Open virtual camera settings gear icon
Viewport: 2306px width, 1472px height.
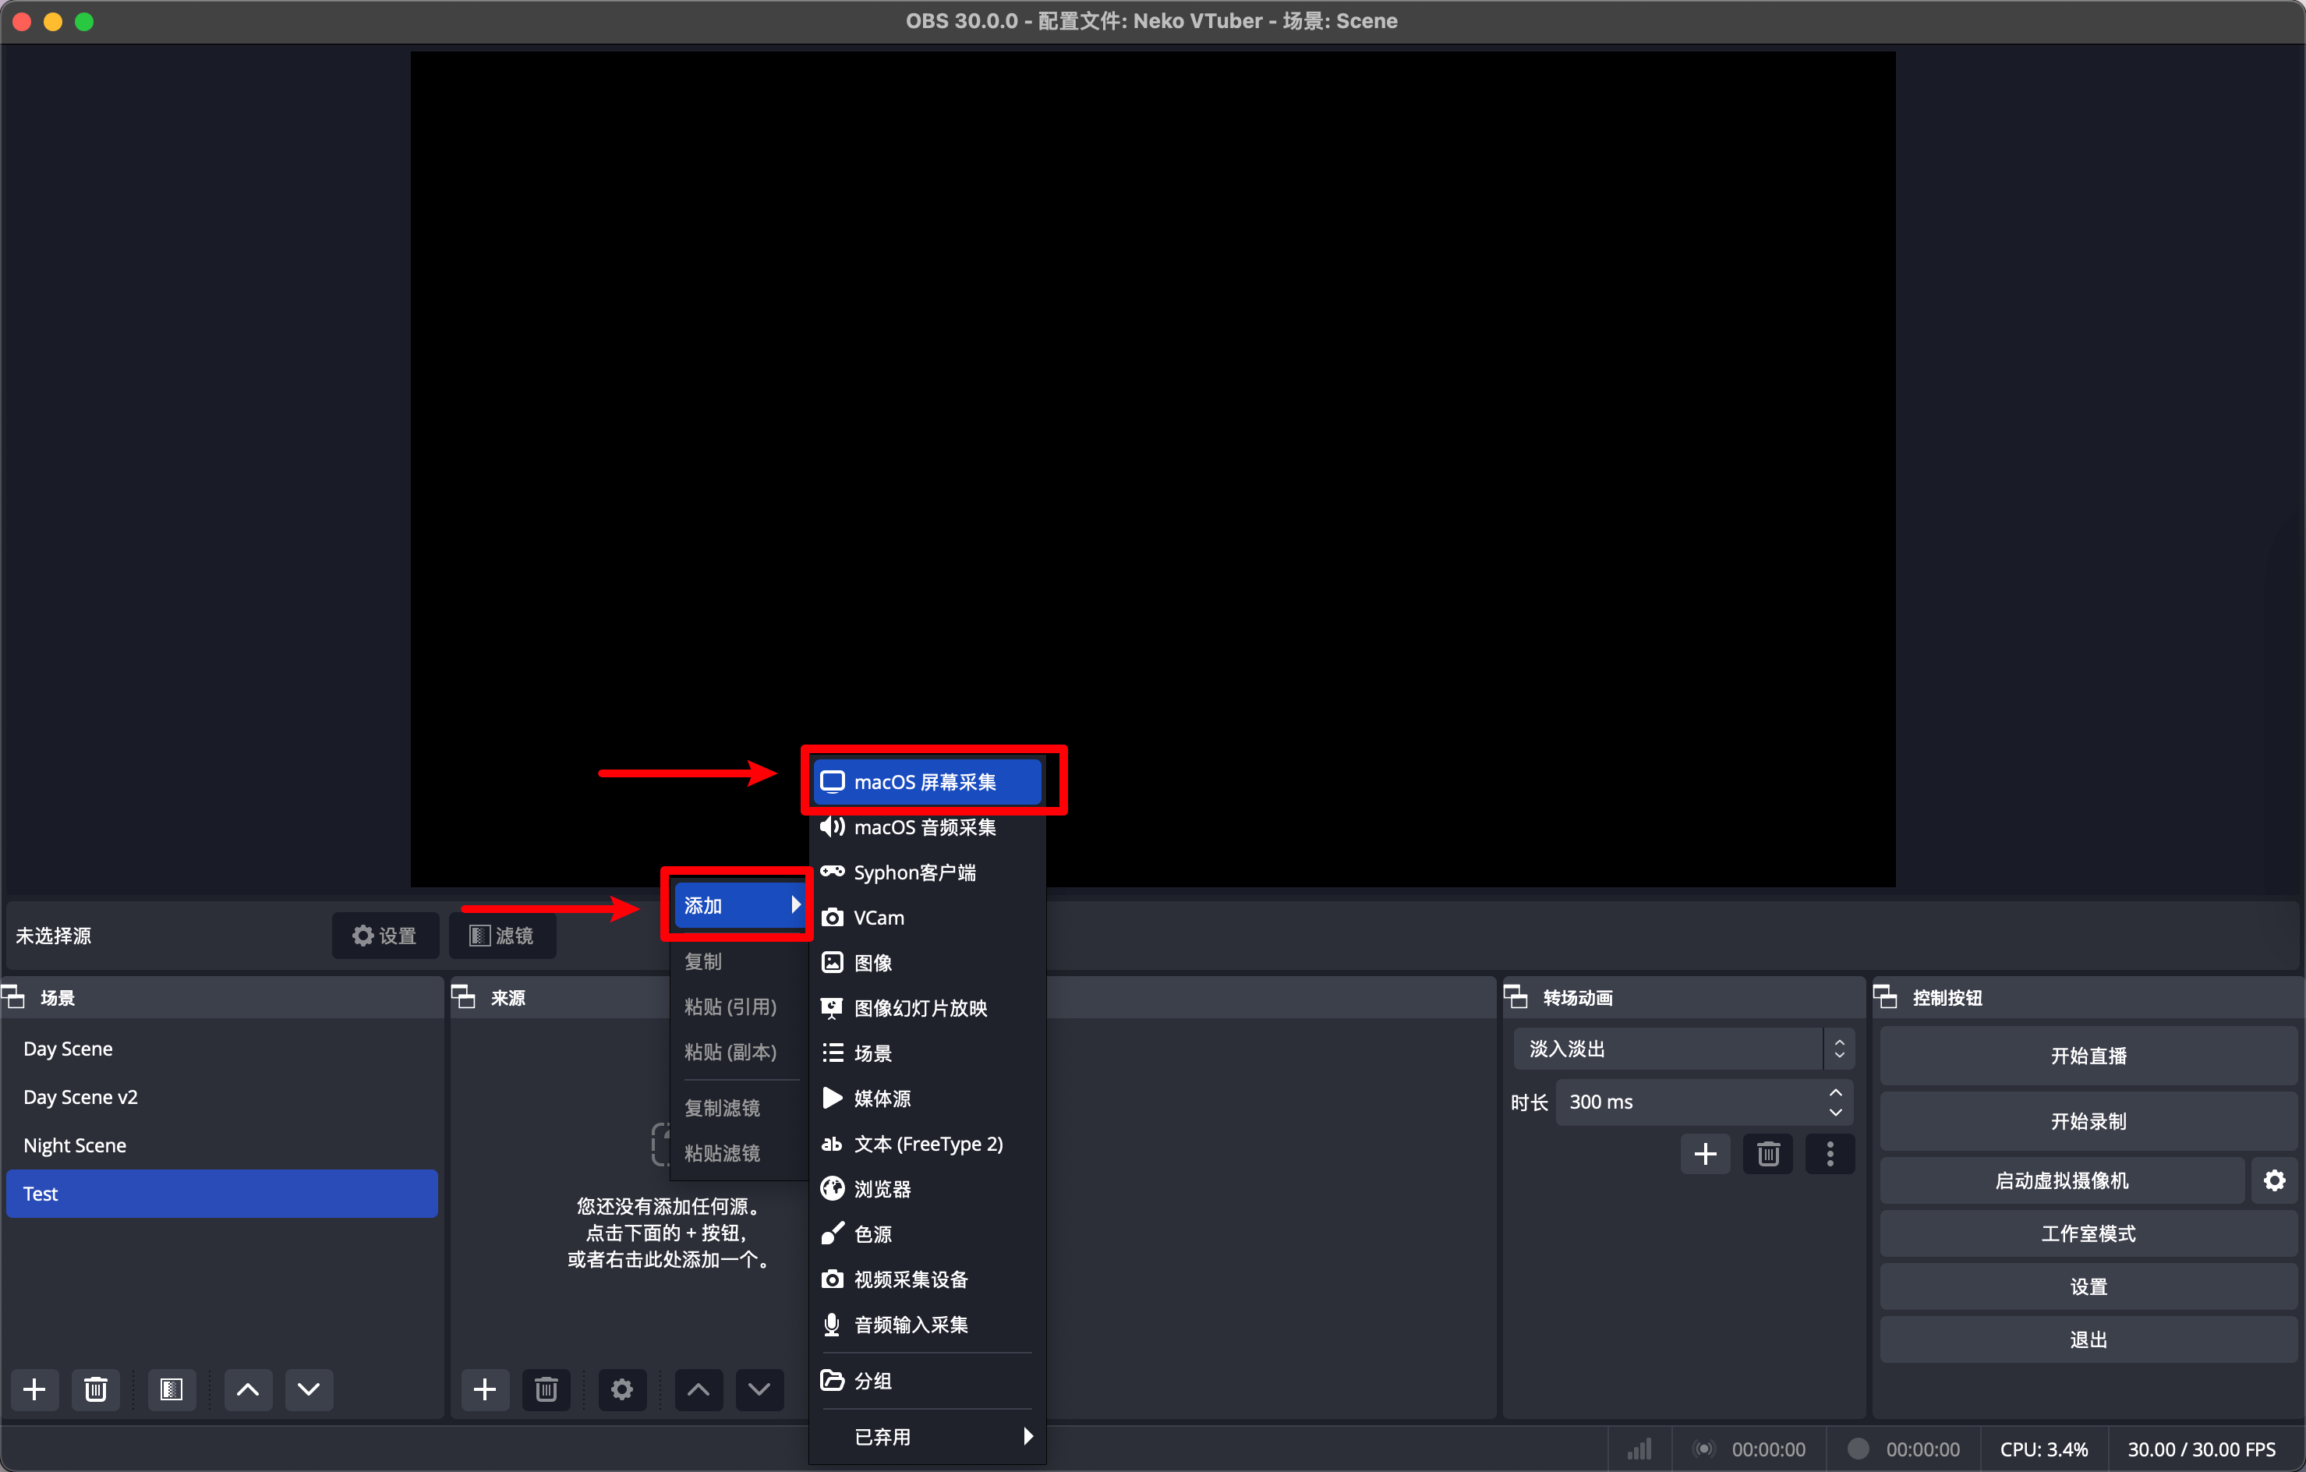click(2274, 1180)
